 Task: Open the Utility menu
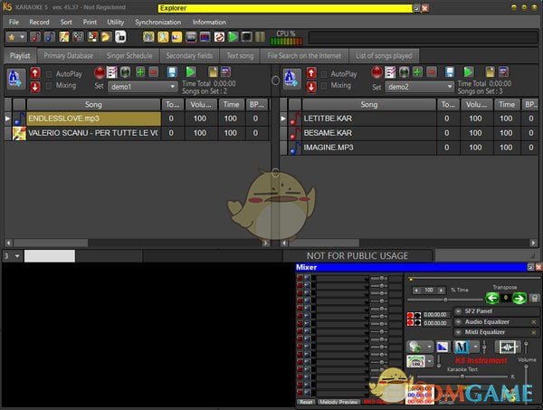[x=115, y=22]
